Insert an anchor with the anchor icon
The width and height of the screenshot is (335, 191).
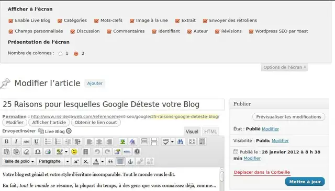[x=130, y=162]
